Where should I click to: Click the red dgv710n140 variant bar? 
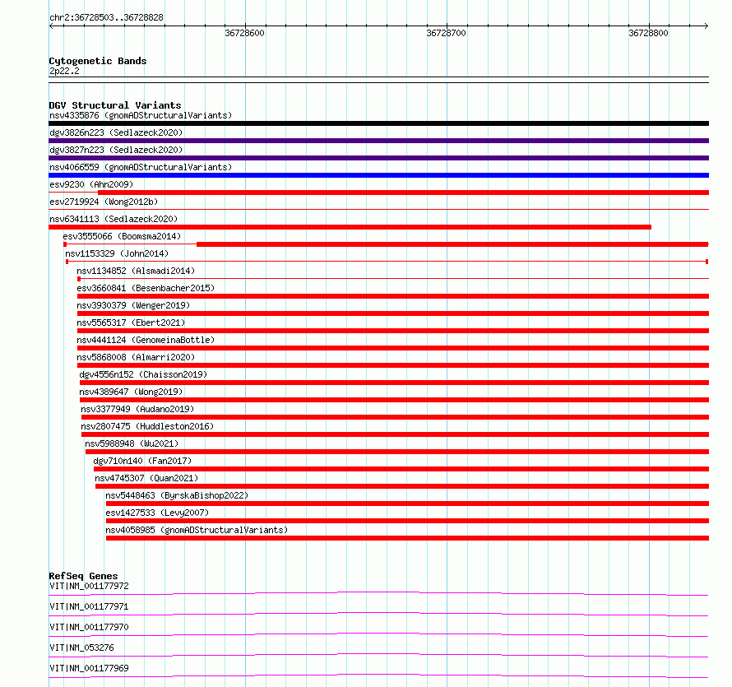[x=401, y=469]
